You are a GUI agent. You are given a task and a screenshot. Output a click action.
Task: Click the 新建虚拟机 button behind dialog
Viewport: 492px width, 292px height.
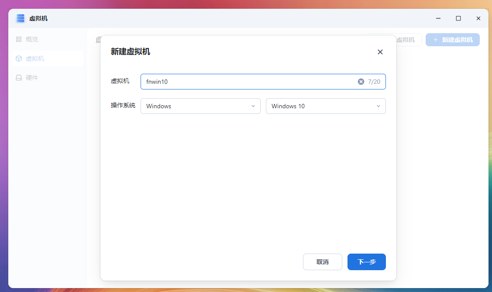[x=452, y=40]
